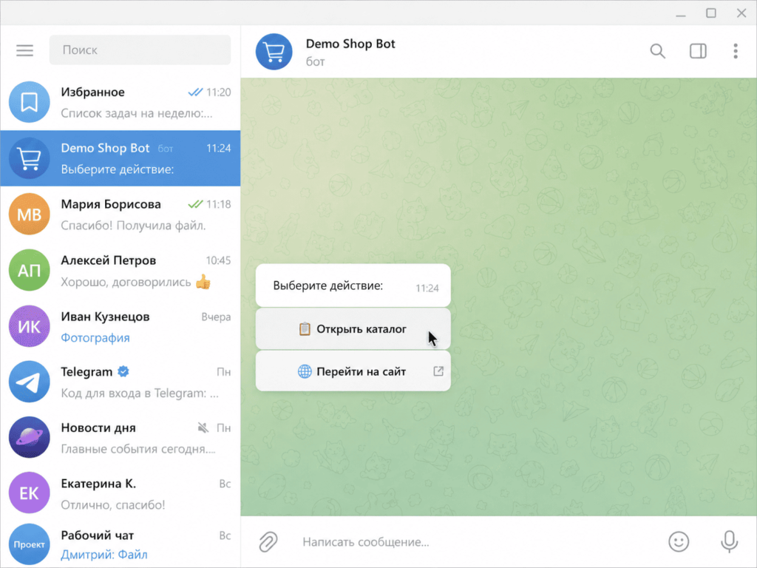757x568 pixels.
Task: Open the Новости дня channel by name
Action: [x=98, y=427]
